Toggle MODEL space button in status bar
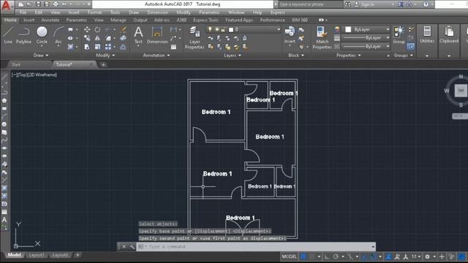 coord(290,256)
